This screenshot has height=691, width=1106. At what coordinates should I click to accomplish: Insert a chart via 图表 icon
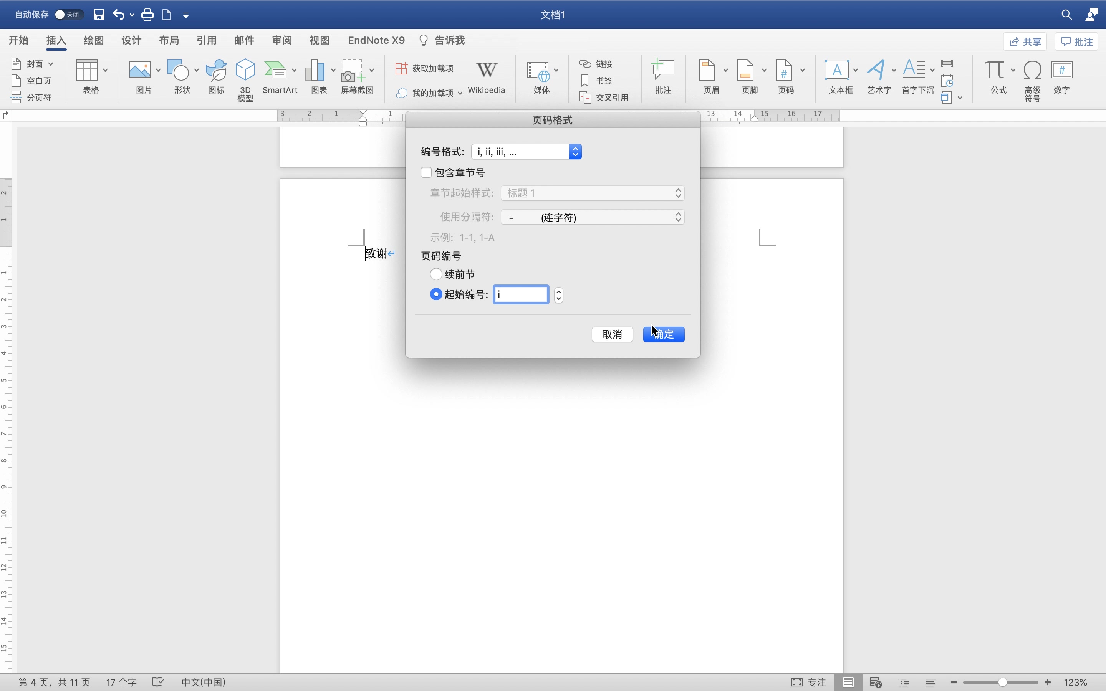(315, 70)
